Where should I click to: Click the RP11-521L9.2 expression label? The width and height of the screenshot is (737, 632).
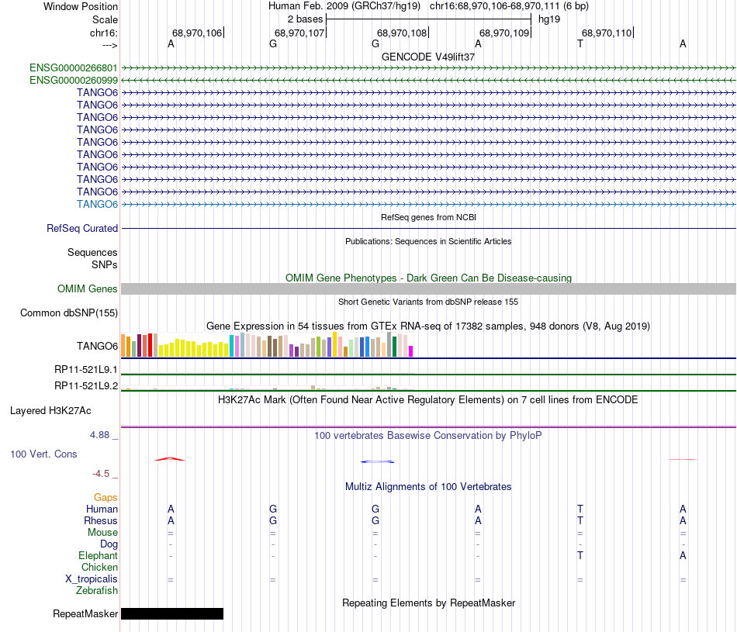[x=86, y=385]
